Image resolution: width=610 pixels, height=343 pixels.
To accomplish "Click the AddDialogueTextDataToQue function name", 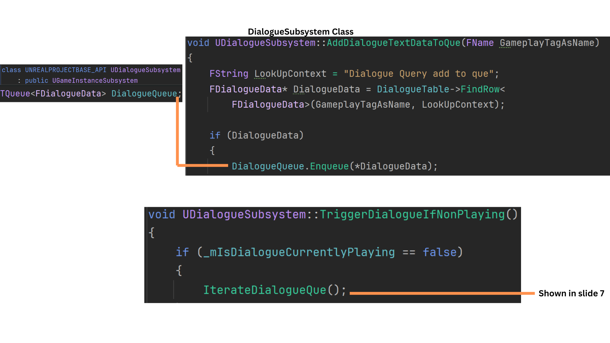I will click(393, 43).
